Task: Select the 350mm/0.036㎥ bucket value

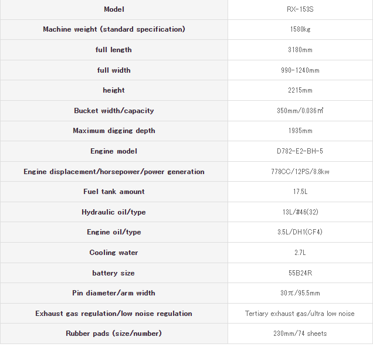Action: pos(300,111)
